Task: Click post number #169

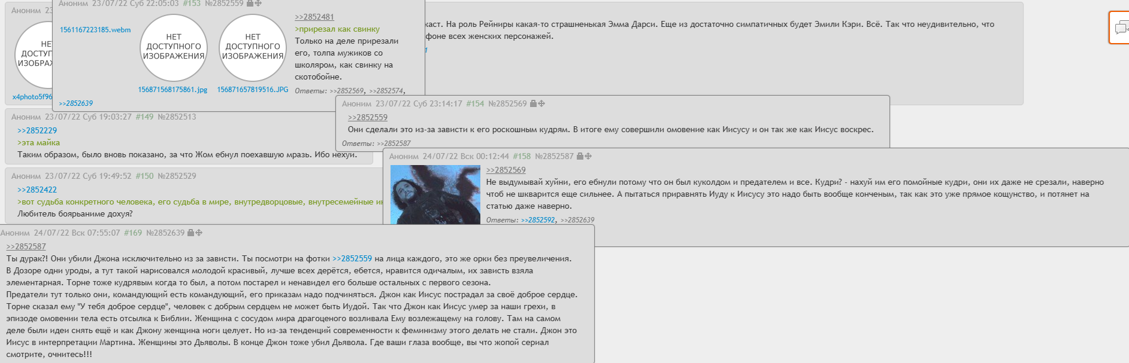Action: tap(133, 233)
